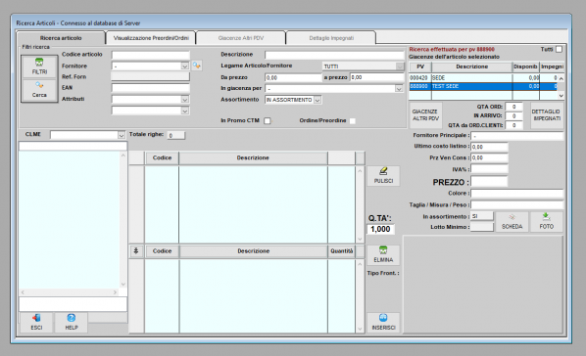Select the 888900 TEST SEDE row
The width and height of the screenshot is (586, 356).
coord(483,86)
